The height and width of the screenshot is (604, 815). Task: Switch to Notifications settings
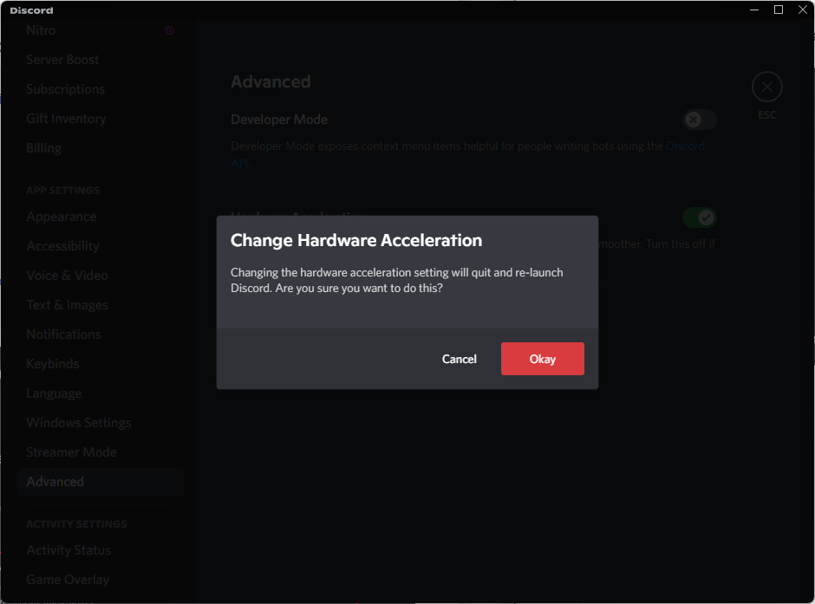[63, 334]
